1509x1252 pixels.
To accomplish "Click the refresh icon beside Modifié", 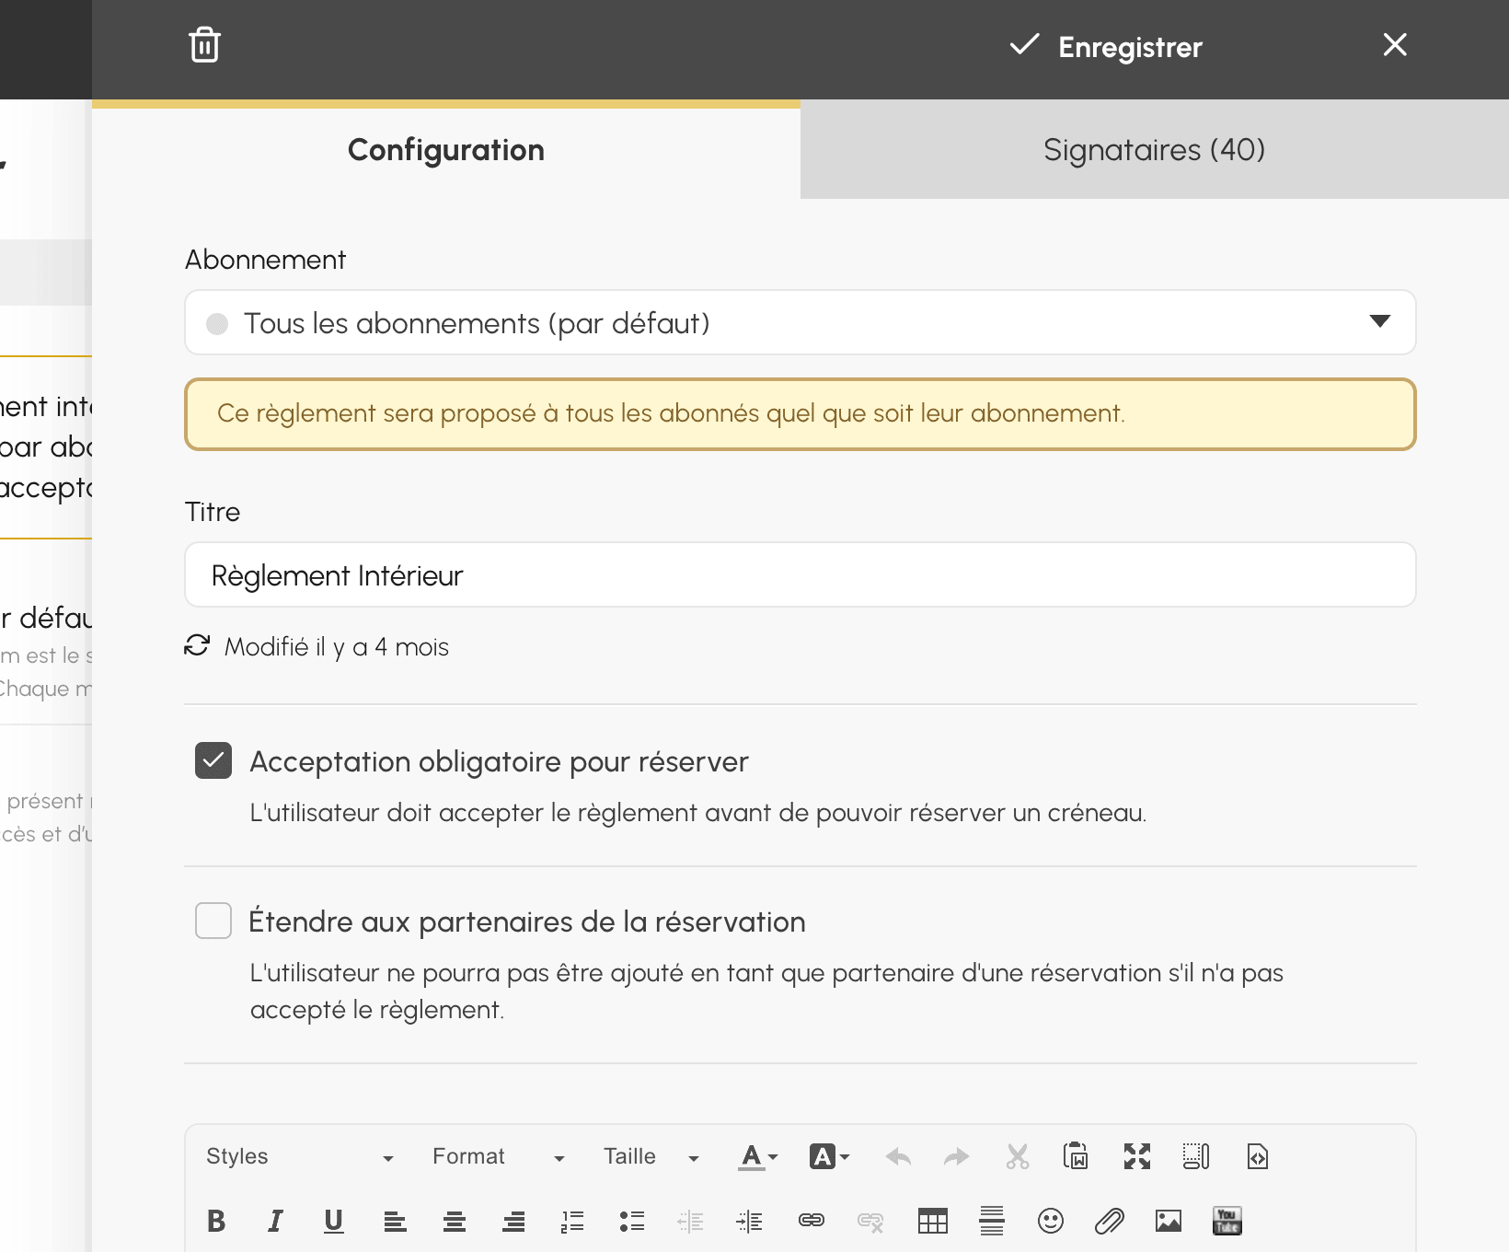I will [197, 645].
